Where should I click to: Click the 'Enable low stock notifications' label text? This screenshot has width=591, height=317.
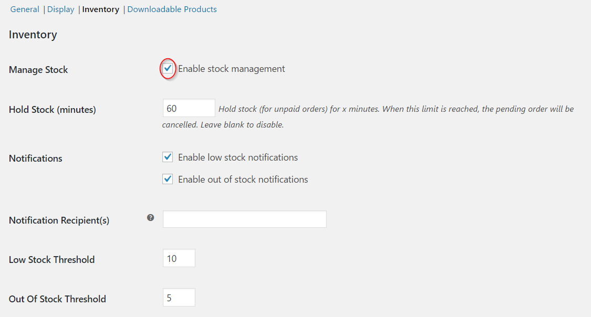click(238, 157)
